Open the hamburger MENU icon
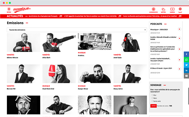 (x=9, y=10)
